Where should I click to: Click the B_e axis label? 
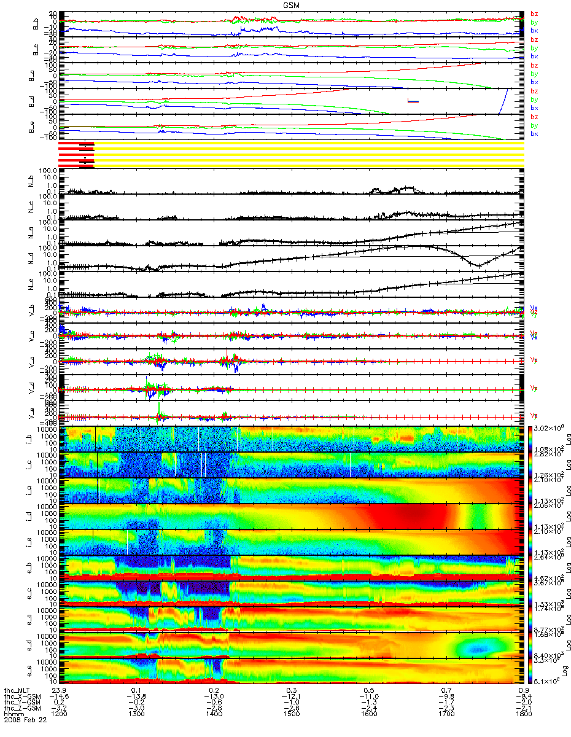pos(30,128)
